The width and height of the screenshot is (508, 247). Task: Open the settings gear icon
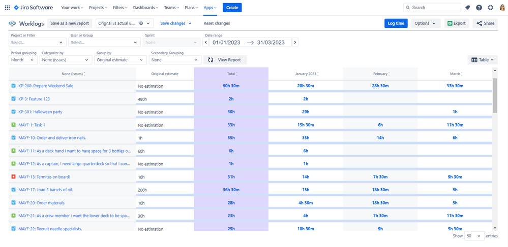click(x=491, y=8)
